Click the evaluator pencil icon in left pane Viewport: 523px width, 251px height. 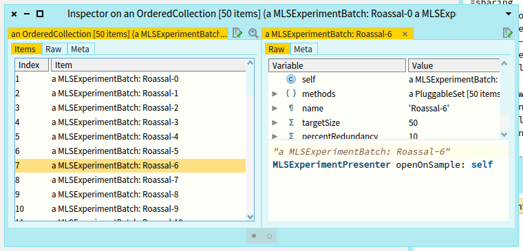point(237,33)
